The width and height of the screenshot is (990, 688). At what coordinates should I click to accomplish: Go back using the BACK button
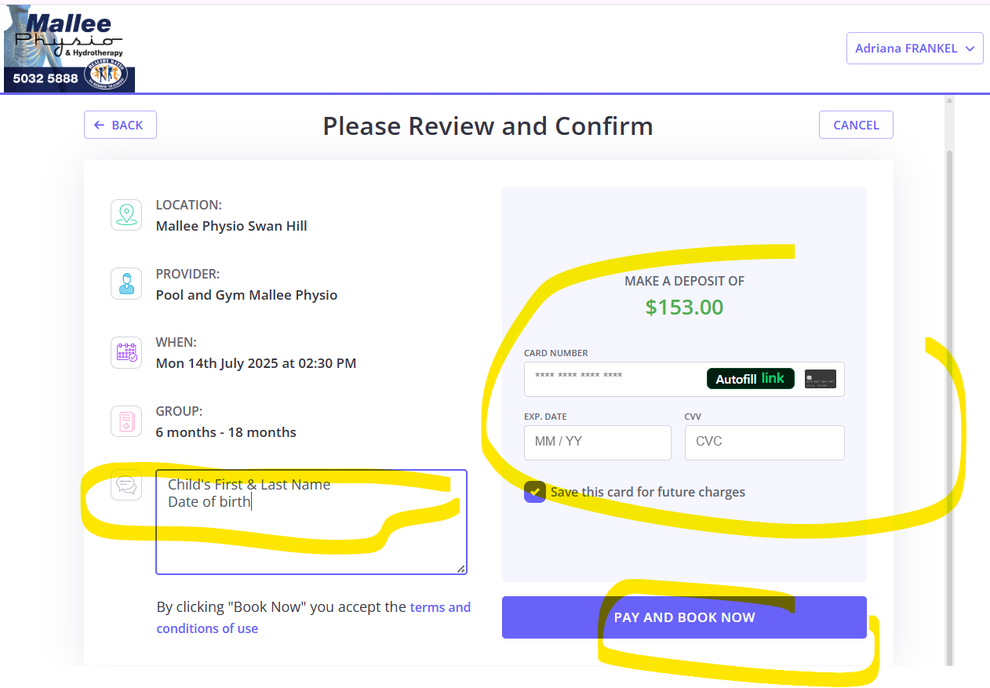[120, 125]
